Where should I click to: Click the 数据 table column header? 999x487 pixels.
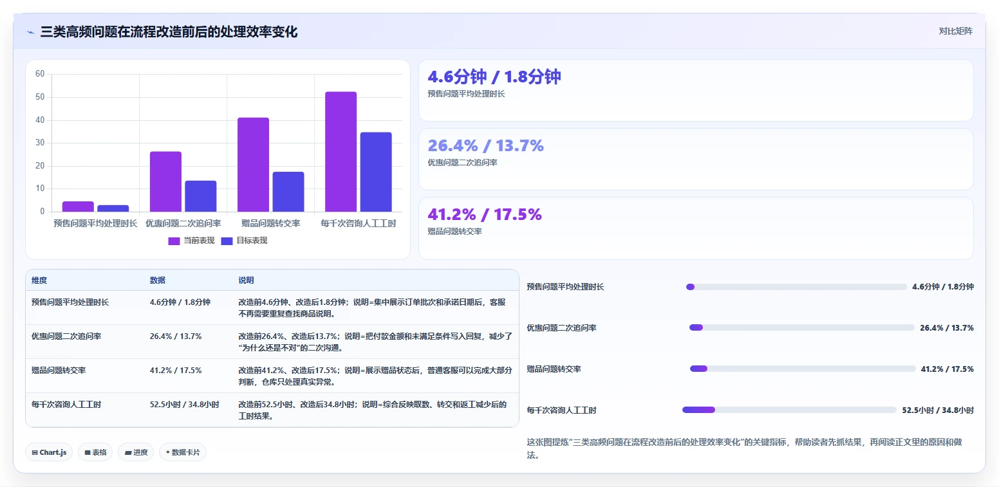click(158, 280)
